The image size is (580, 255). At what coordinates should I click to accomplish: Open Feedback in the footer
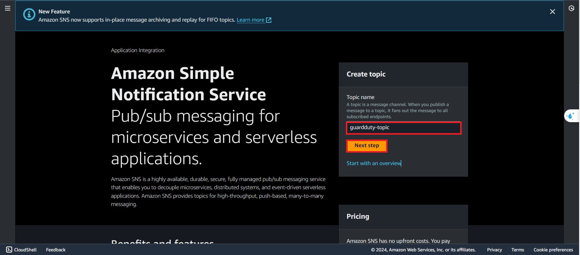pos(55,250)
